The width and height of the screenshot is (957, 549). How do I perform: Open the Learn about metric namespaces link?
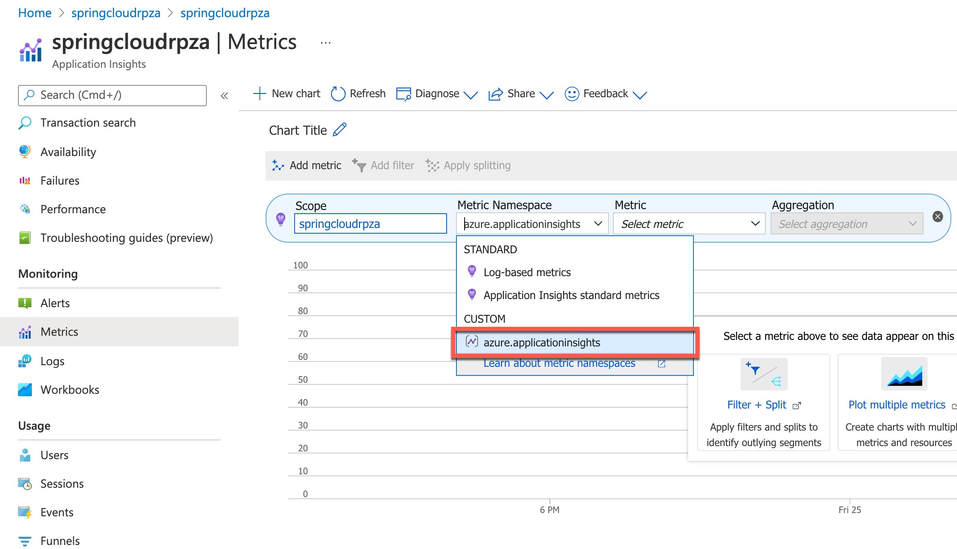pos(559,363)
